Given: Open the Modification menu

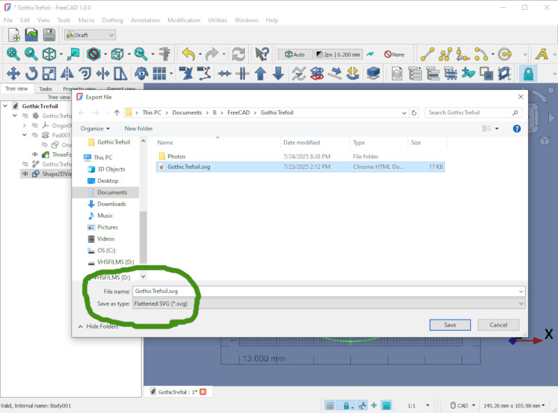Looking at the screenshot, I should (x=183, y=20).
